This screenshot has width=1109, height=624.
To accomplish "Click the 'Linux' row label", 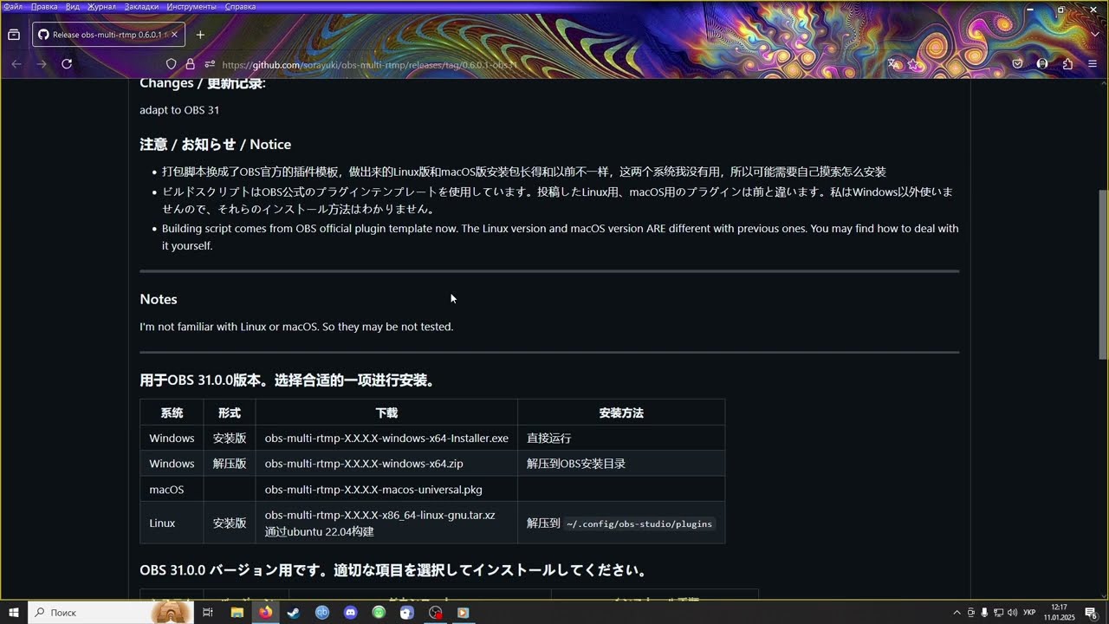I will 162,523.
